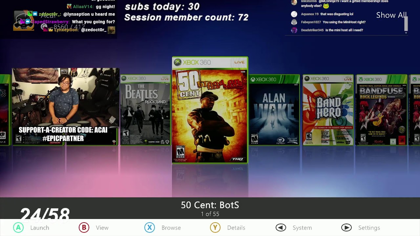Click the THQ logo on 50 Cent cover
The width and height of the screenshot is (420, 236).
(x=238, y=159)
